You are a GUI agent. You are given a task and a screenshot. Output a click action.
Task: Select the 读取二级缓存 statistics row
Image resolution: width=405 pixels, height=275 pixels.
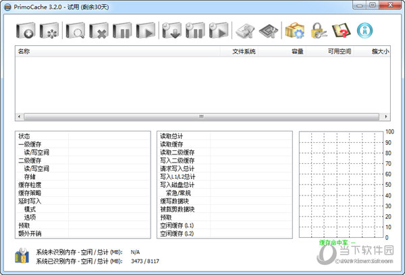[225, 152]
